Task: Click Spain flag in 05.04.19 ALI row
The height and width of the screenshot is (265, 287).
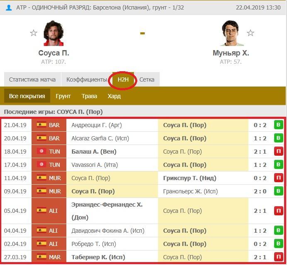Action: (41, 210)
